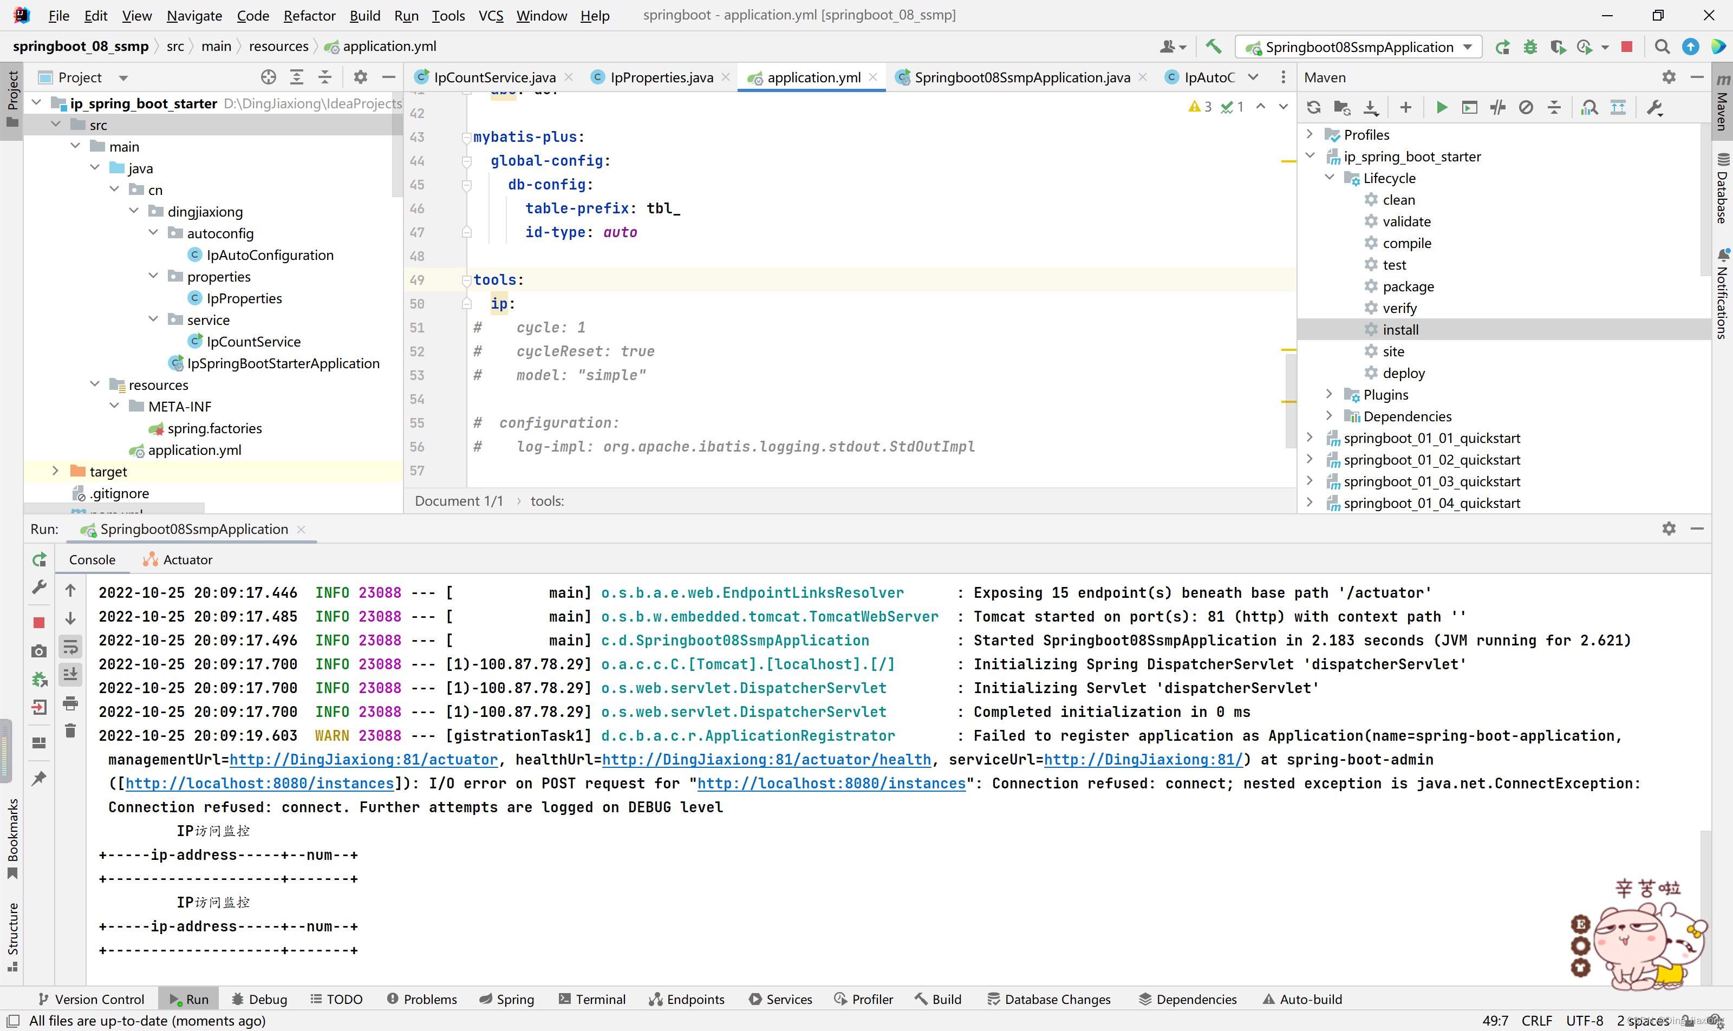This screenshot has height=1031, width=1733.
Task: Open the run configuration dropdown Springboot08SsmpApplication
Action: coord(1359,47)
